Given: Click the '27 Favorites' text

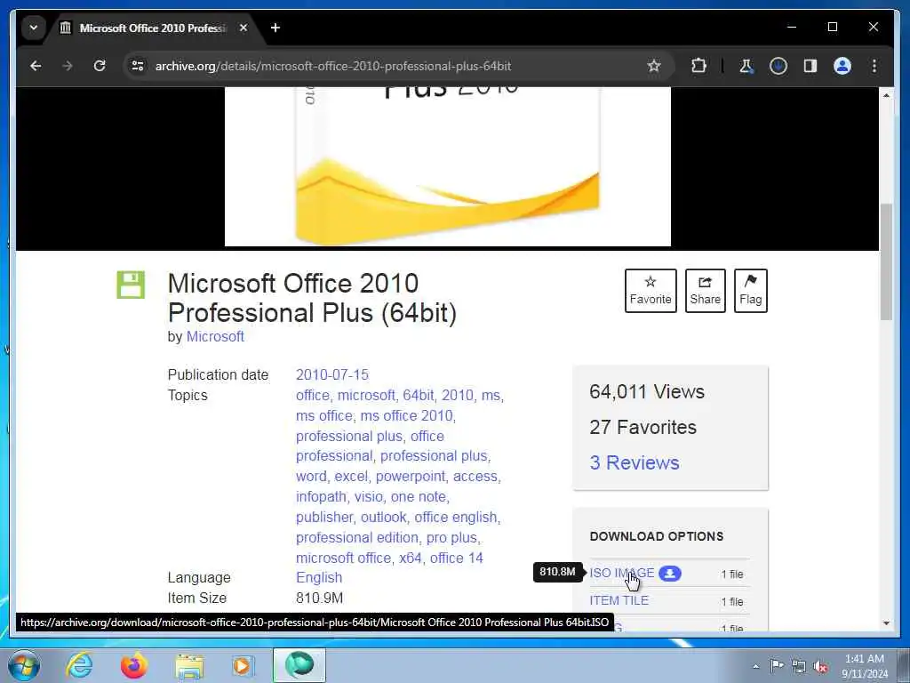Looking at the screenshot, I should coord(643,428).
